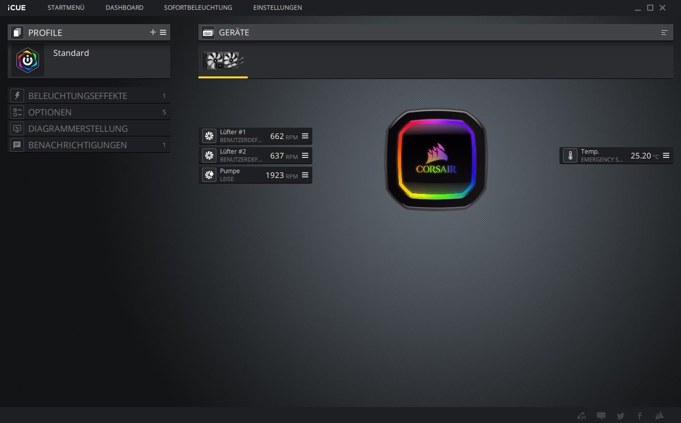
Task: Open the Corsair sails website icon
Action: (659, 415)
